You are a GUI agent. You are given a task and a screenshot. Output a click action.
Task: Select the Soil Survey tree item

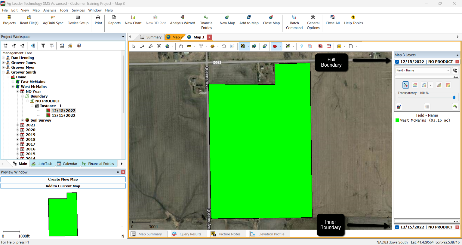pos(41,120)
